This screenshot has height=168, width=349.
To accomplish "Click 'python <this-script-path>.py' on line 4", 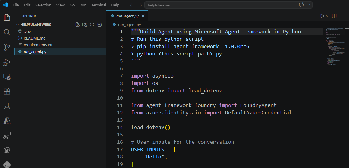I will 179,54.
